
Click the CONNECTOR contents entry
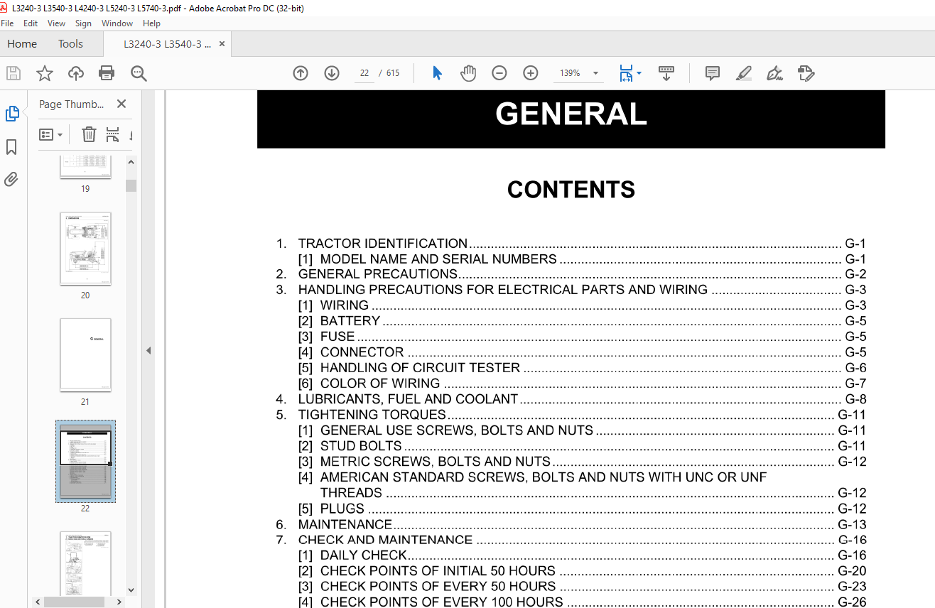pyautogui.click(x=362, y=352)
